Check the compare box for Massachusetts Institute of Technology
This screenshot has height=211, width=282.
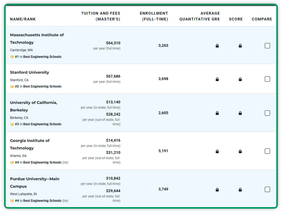tap(267, 46)
